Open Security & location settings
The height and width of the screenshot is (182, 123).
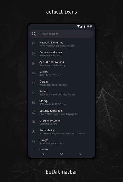pyautogui.click(x=62, y=112)
